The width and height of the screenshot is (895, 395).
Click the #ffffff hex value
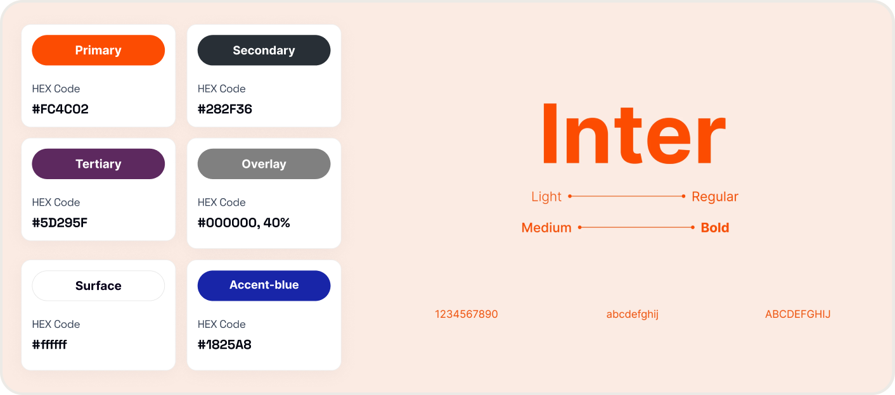[49, 345]
